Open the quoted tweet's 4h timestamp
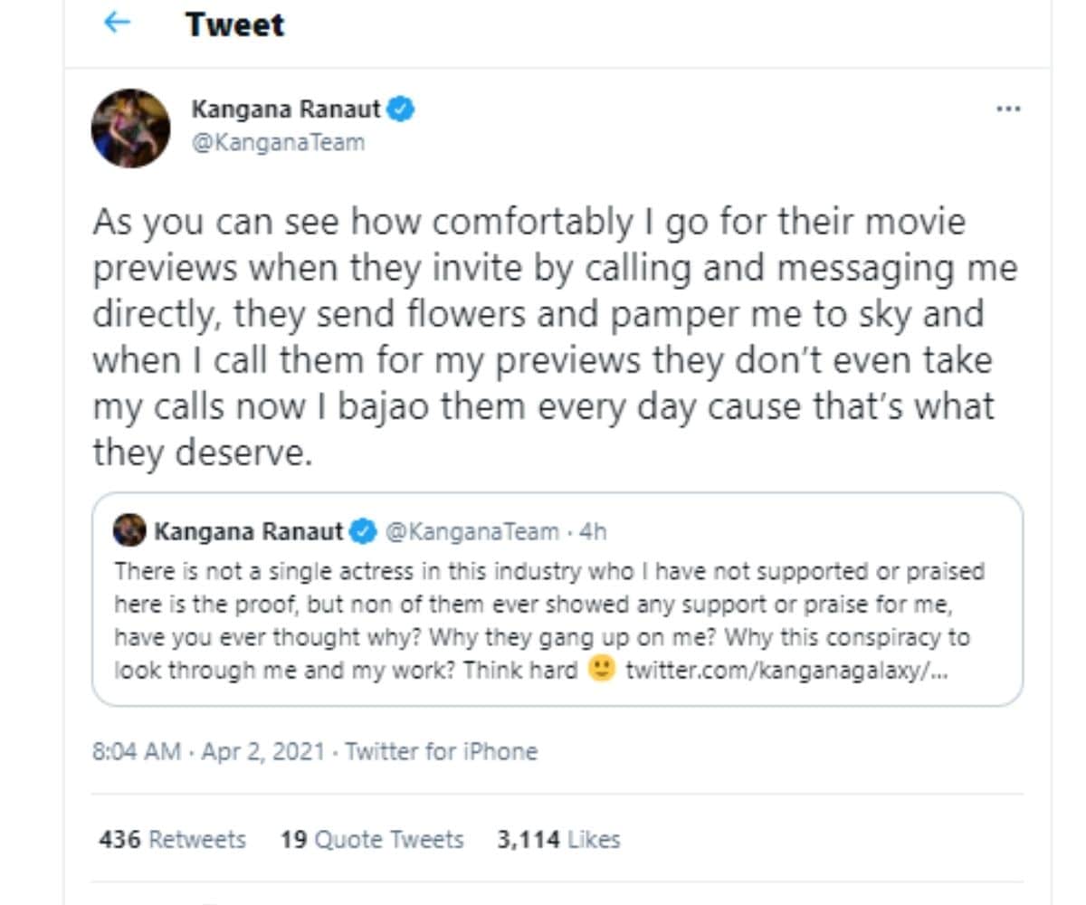 pos(592,531)
